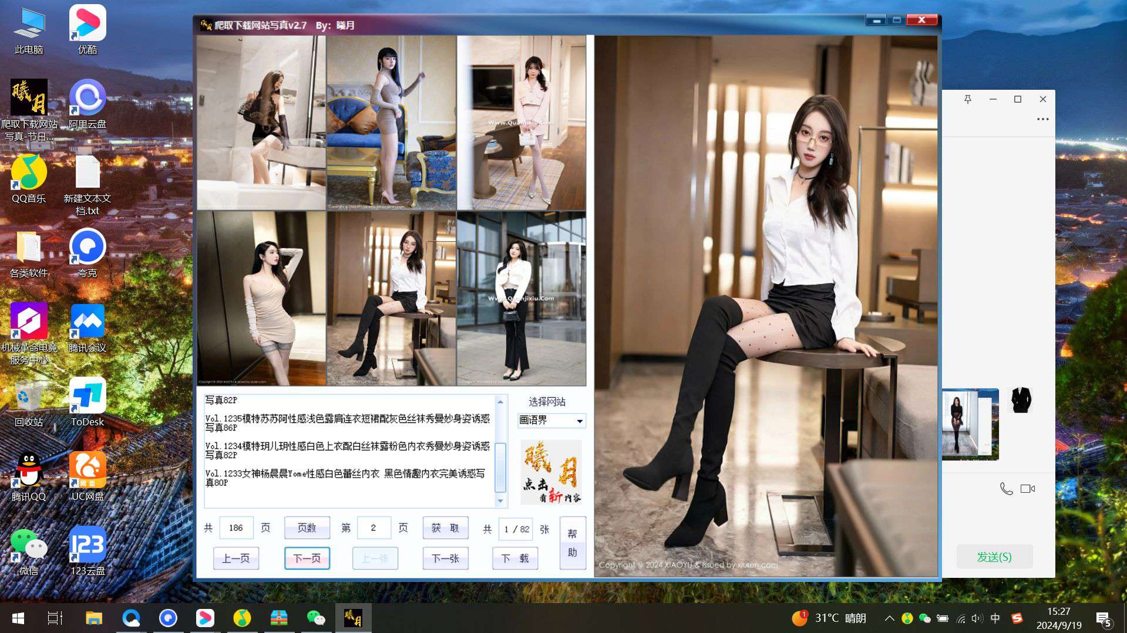Click the video call icon in chat window
The width and height of the screenshot is (1127, 633).
1028,489
